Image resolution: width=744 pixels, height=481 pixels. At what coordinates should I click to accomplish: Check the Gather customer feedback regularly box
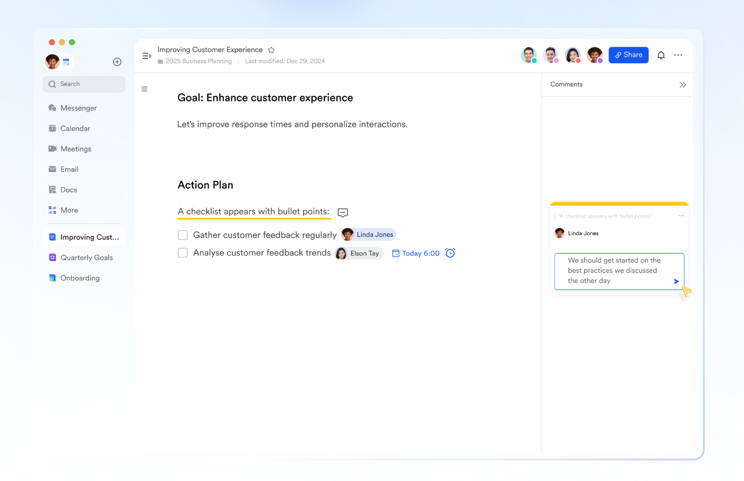(x=183, y=235)
